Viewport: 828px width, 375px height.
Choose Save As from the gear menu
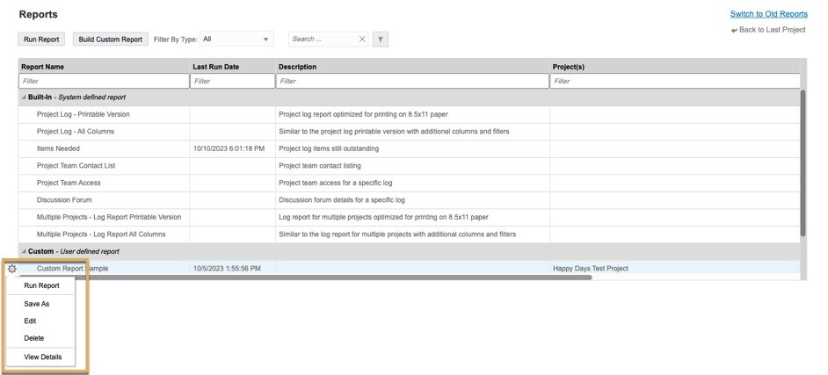37,304
